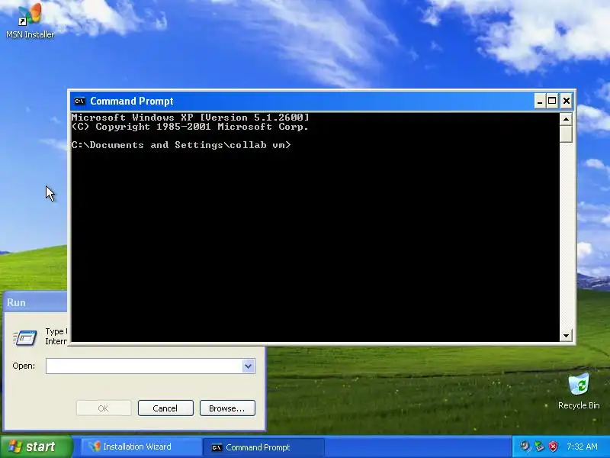Select the Command Prompt taskbar button

[263, 447]
